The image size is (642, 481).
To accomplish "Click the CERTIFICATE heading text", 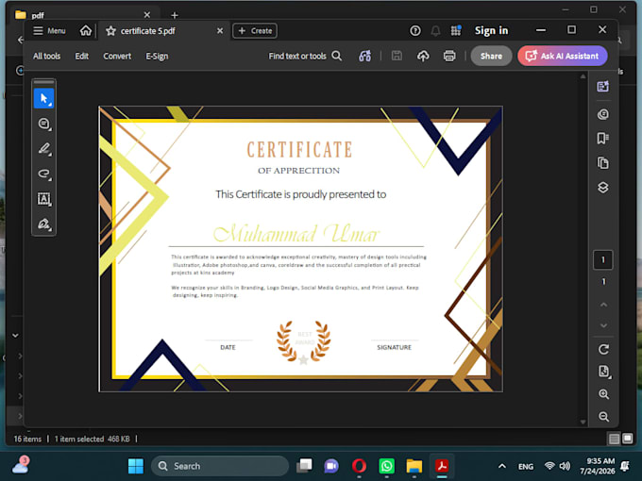I will (x=299, y=150).
